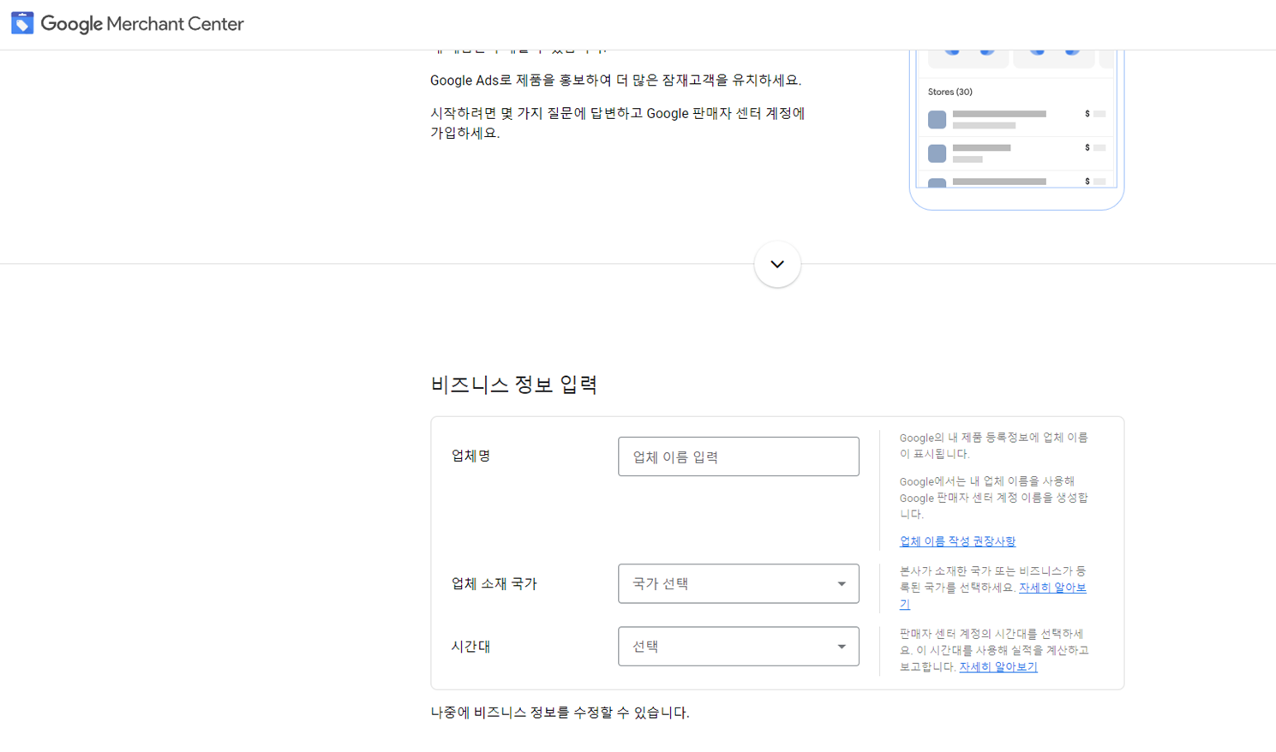Image resolution: width=1276 pixels, height=752 pixels.
Task: Click the 시간대 field label
Action: click(471, 647)
